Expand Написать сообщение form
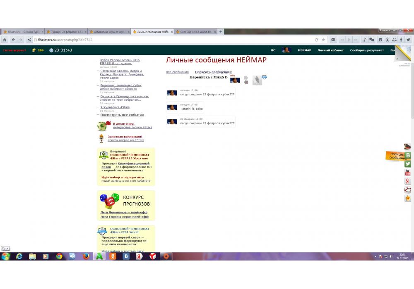This screenshot has width=414, height=289. pyautogui.click(x=212, y=72)
